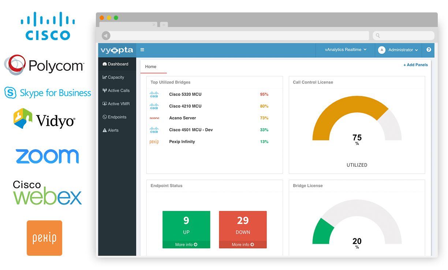Click the Administrator avatar circle
Viewport: 448px width, 270px height.
[382, 50]
